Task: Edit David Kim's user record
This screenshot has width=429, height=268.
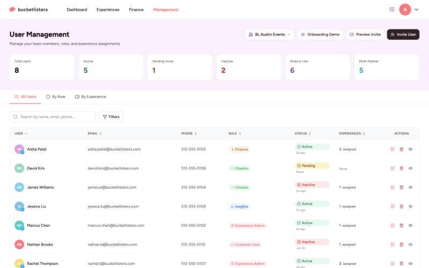Action: [x=393, y=168]
